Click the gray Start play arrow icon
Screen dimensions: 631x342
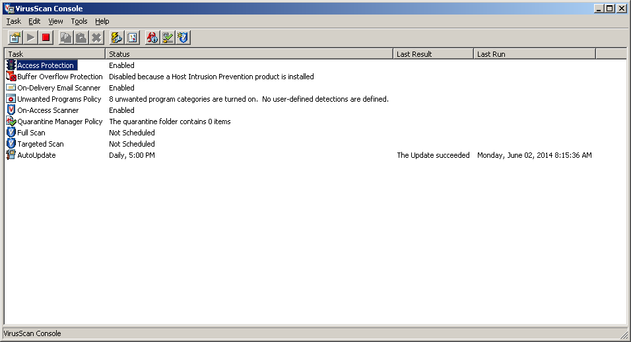click(30, 38)
